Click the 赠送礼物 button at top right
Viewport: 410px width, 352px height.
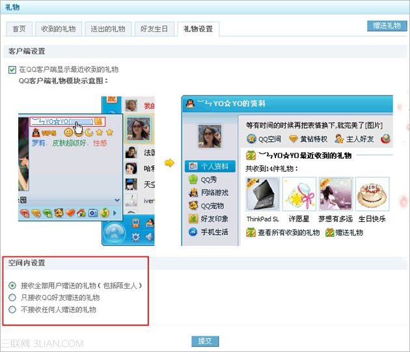[387, 25]
